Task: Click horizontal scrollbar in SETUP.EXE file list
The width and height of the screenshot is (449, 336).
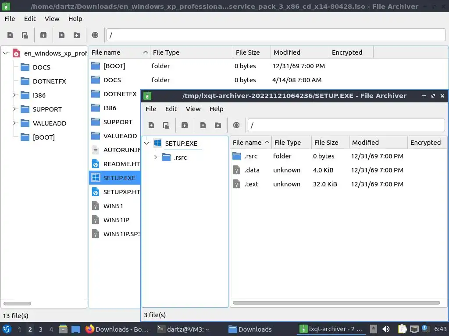Action: pos(336,303)
